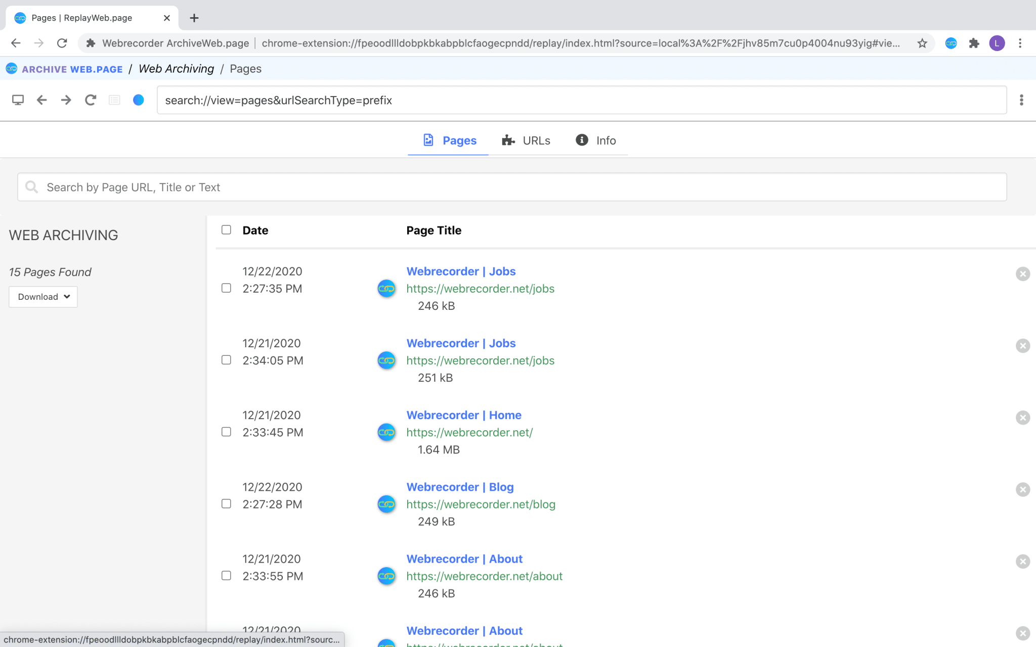Click the Chrome address bar URL
This screenshot has height=647, width=1036.
[580, 43]
